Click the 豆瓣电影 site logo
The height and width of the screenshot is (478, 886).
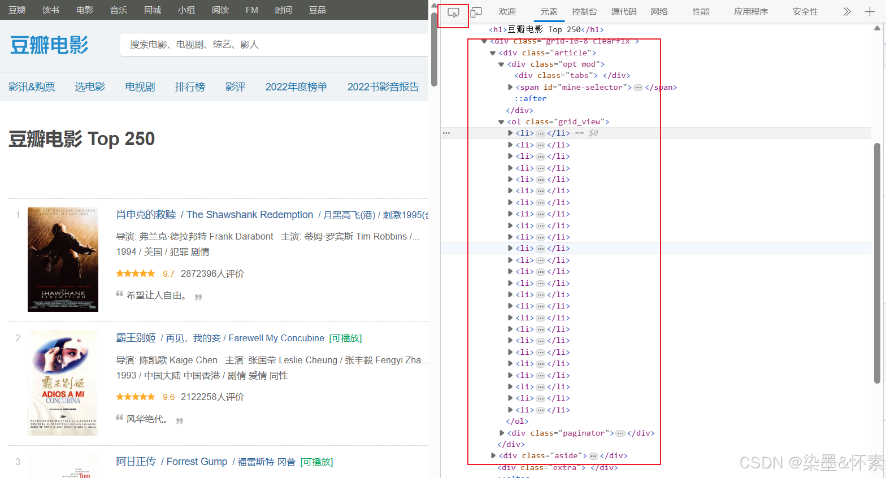(x=49, y=45)
